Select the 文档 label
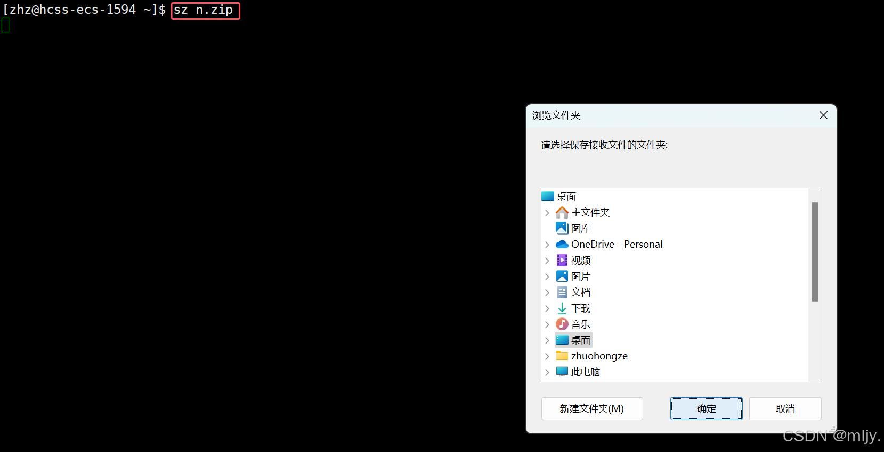Image resolution: width=884 pixels, height=452 pixels. click(x=581, y=292)
